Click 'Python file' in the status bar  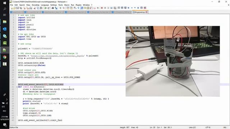(x=14, y=128)
